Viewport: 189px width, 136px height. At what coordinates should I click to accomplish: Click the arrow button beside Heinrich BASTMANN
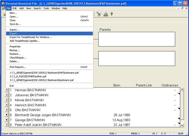(x=6, y=105)
